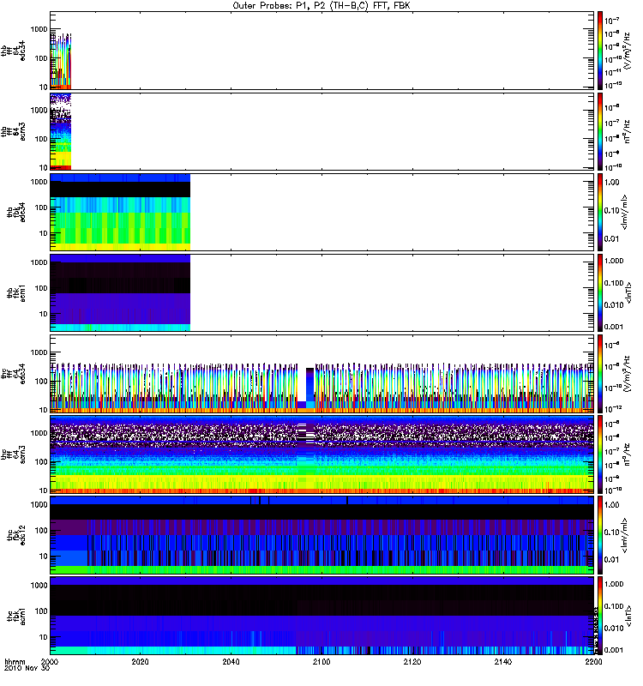The width and height of the screenshot is (643, 686).
Task: Click the <|nT|> unit label of the thc fbk scm1 color bar
Action: pyautogui.click(x=628, y=616)
